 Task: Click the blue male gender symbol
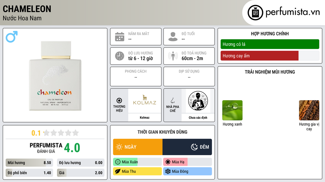[x=12, y=37]
